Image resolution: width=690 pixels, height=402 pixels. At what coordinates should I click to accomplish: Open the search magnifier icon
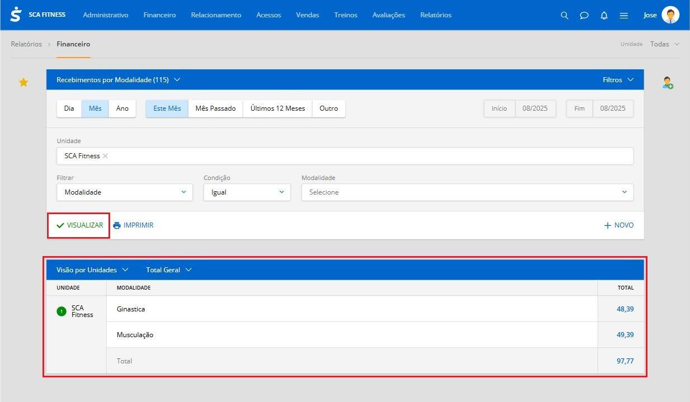tap(564, 15)
